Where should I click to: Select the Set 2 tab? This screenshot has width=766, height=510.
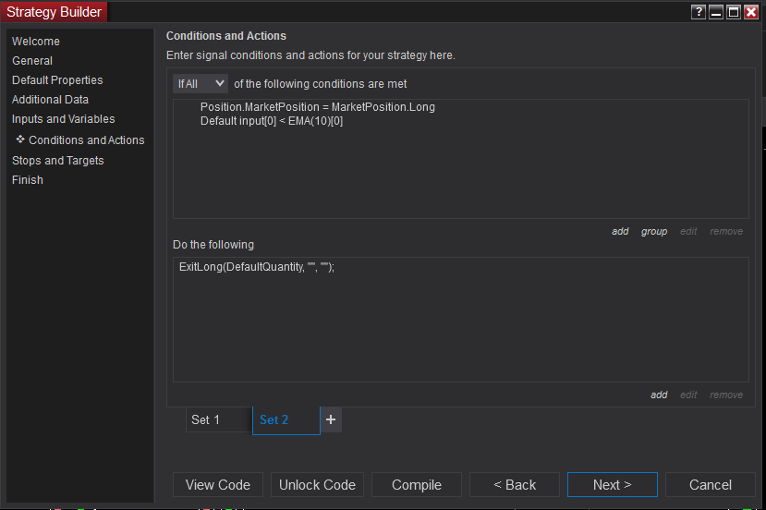(x=286, y=419)
